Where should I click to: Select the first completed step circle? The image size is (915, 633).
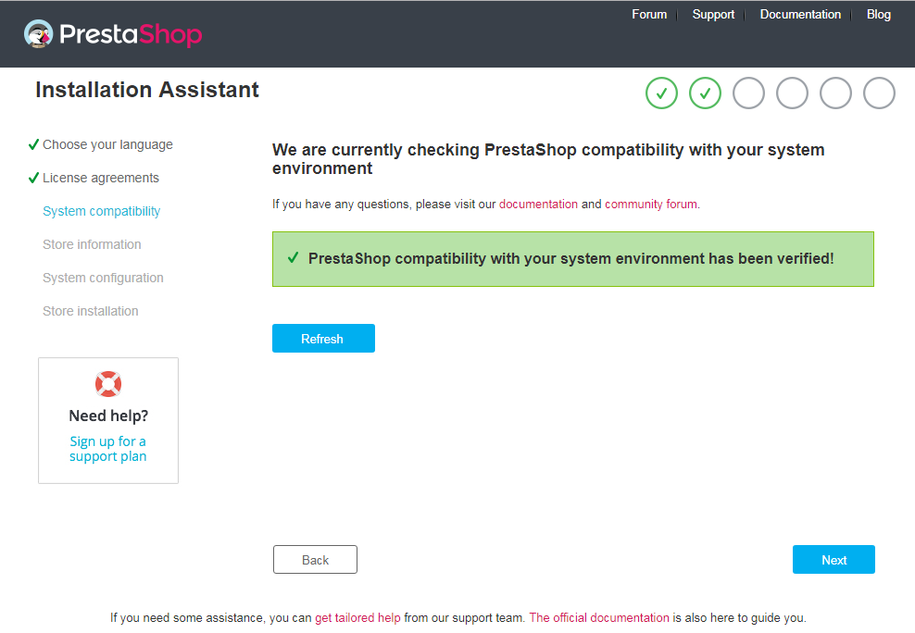click(x=662, y=93)
